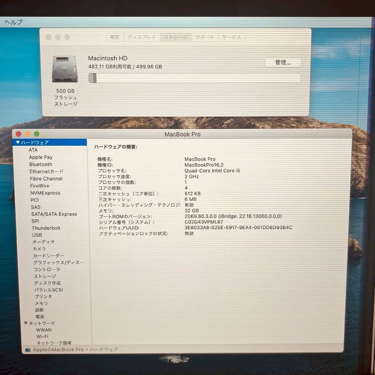This screenshot has width=375, height=375.
Task: Click the computer icon in the path bar
Action: pyautogui.click(x=28, y=350)
